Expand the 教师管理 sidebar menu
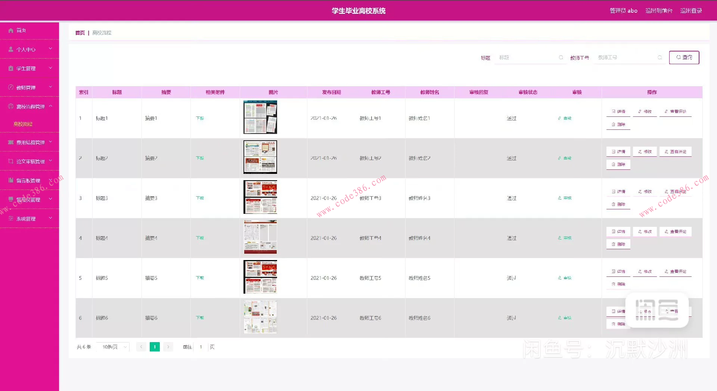This screenshot has height=391, width=717. point(30,87)
